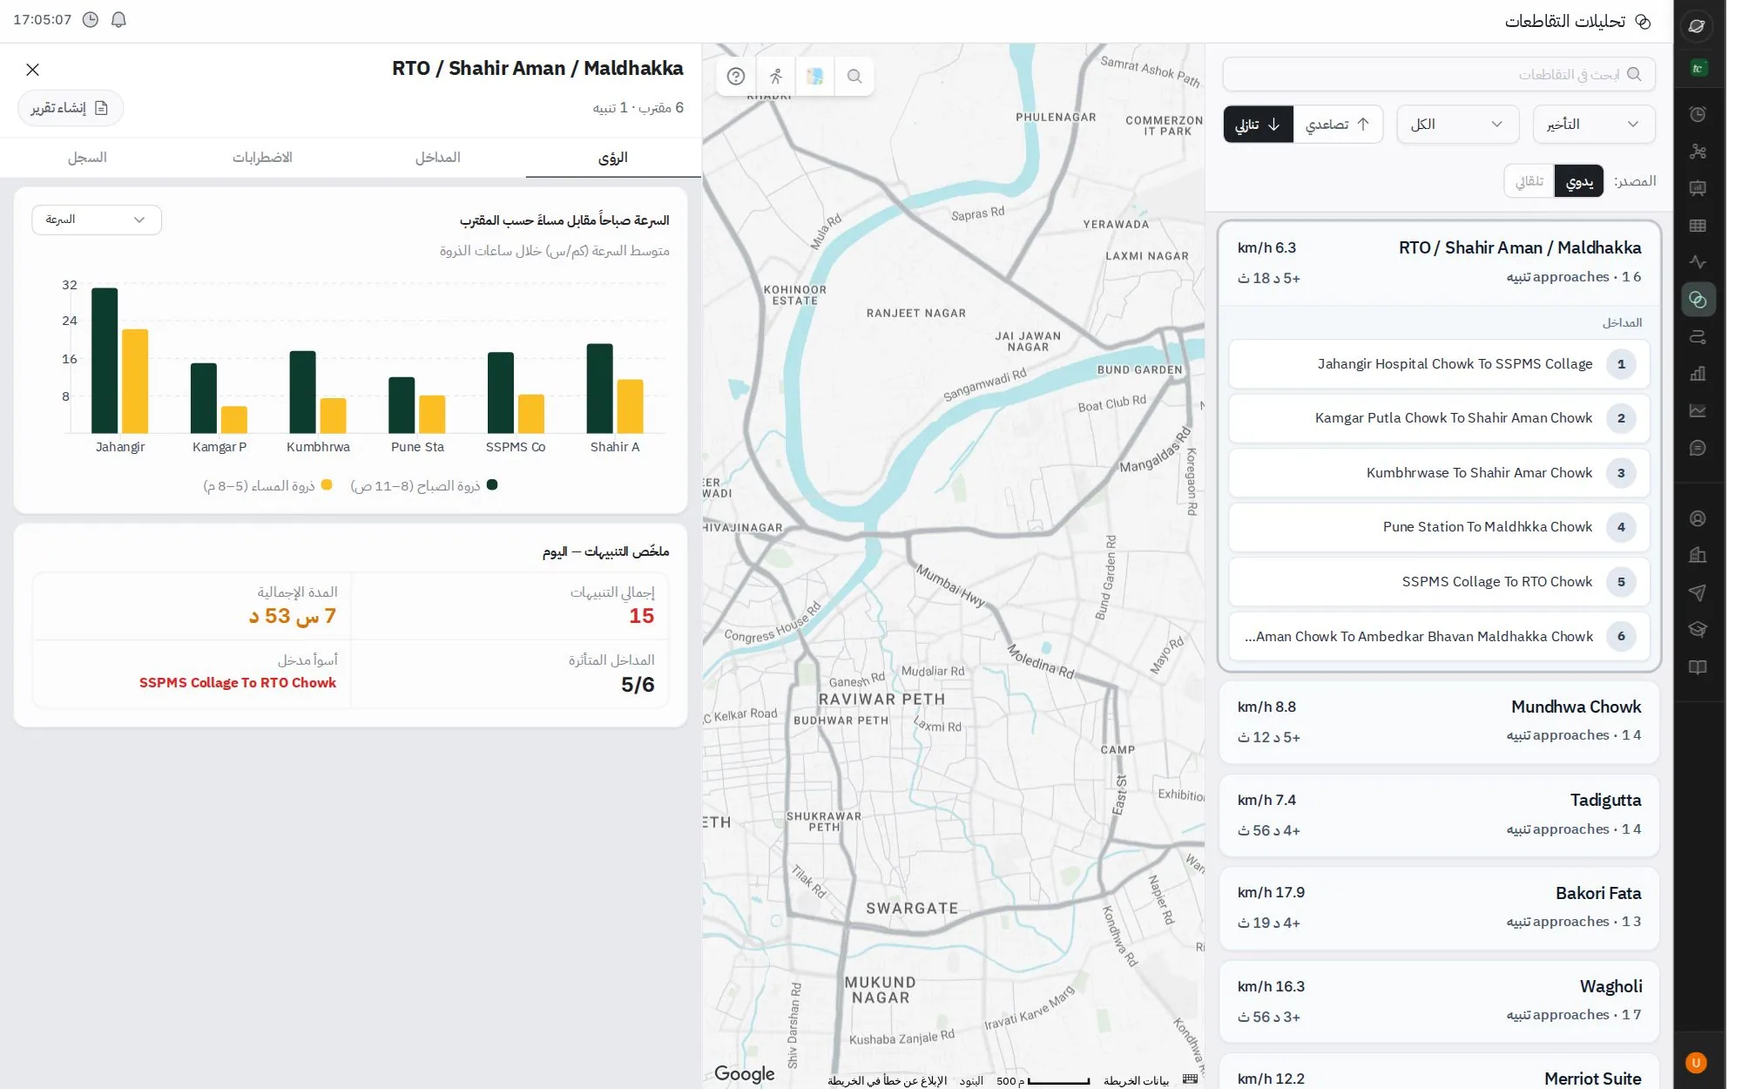
Task: Click the morning peak legend dot
Action: click(x=492, y=485)
